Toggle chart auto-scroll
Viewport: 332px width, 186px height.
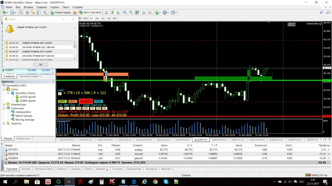144,12
